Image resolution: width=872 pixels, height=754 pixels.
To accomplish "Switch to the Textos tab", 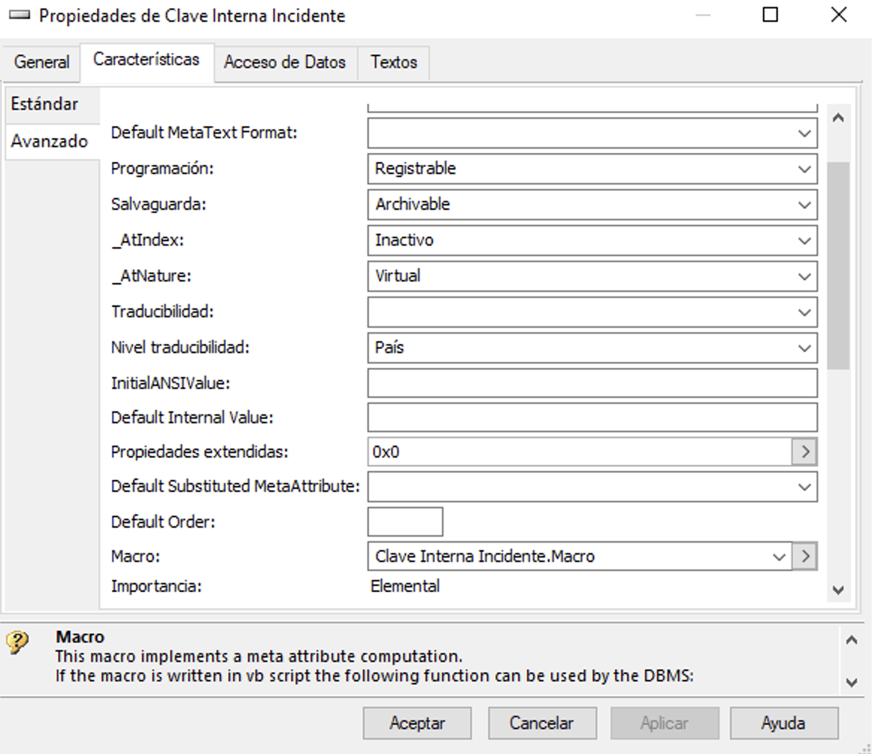I will [x=393, y=62].
